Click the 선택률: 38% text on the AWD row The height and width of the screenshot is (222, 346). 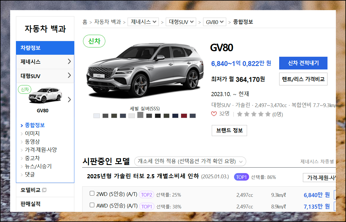(169, 207)
